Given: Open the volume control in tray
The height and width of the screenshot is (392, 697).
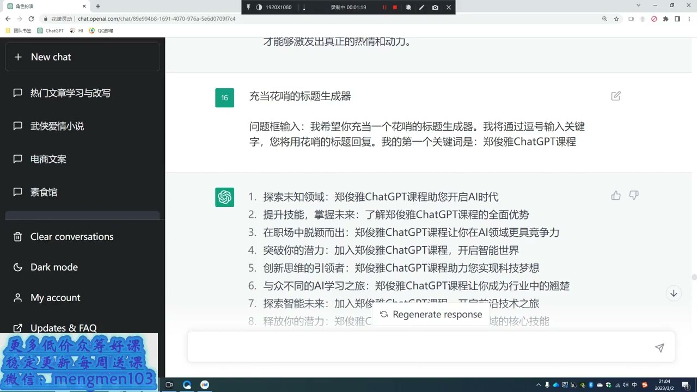Looking at the screenshot, I should click(x=626, y=385).
